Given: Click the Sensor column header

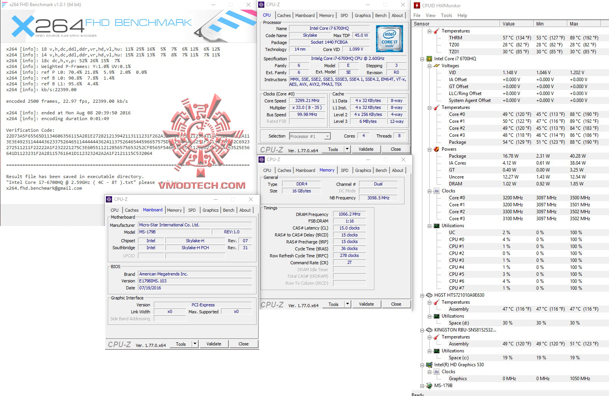Looking at the screenshot, I should [455, 24].
